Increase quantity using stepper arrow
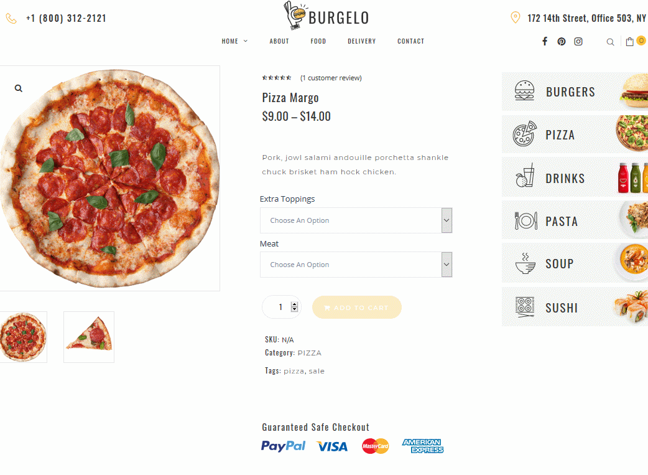The image size is (648, 475). tap(294, 304)
